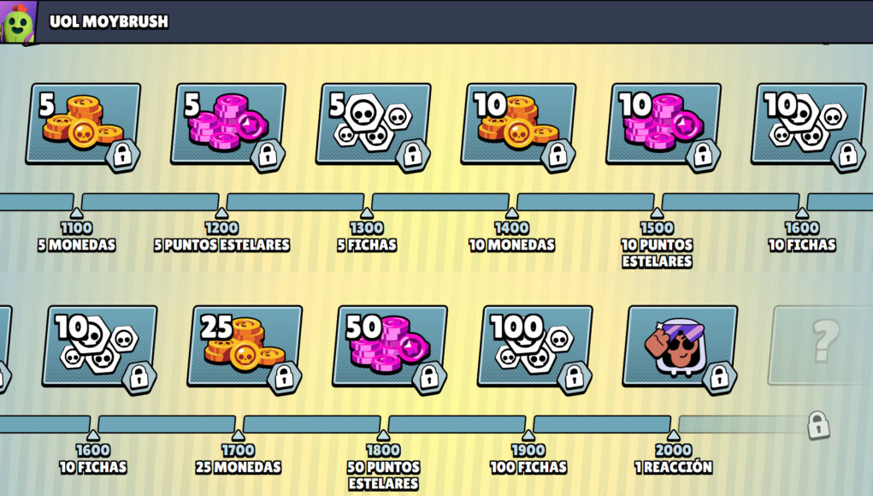Click the 2000 milestone triangle marker
This screenshot has height=496, width=873.
point(674,435)
